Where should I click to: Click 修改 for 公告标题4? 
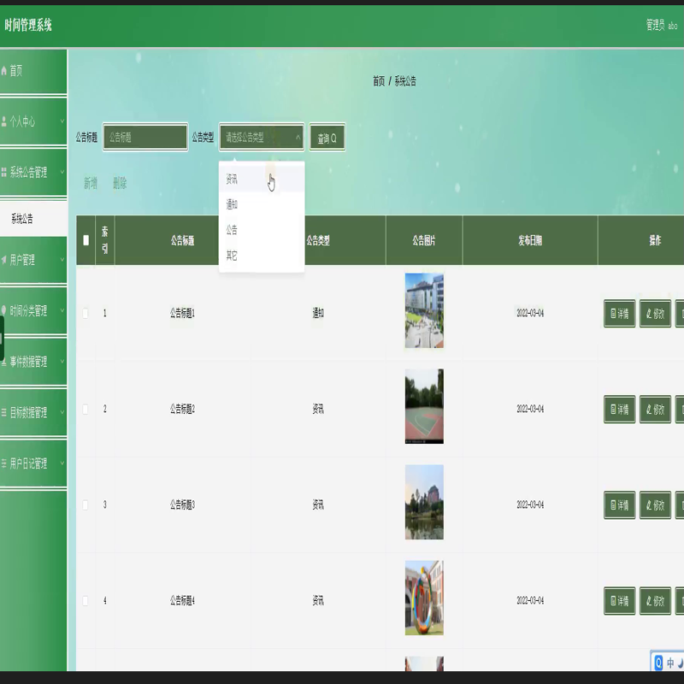655,601
